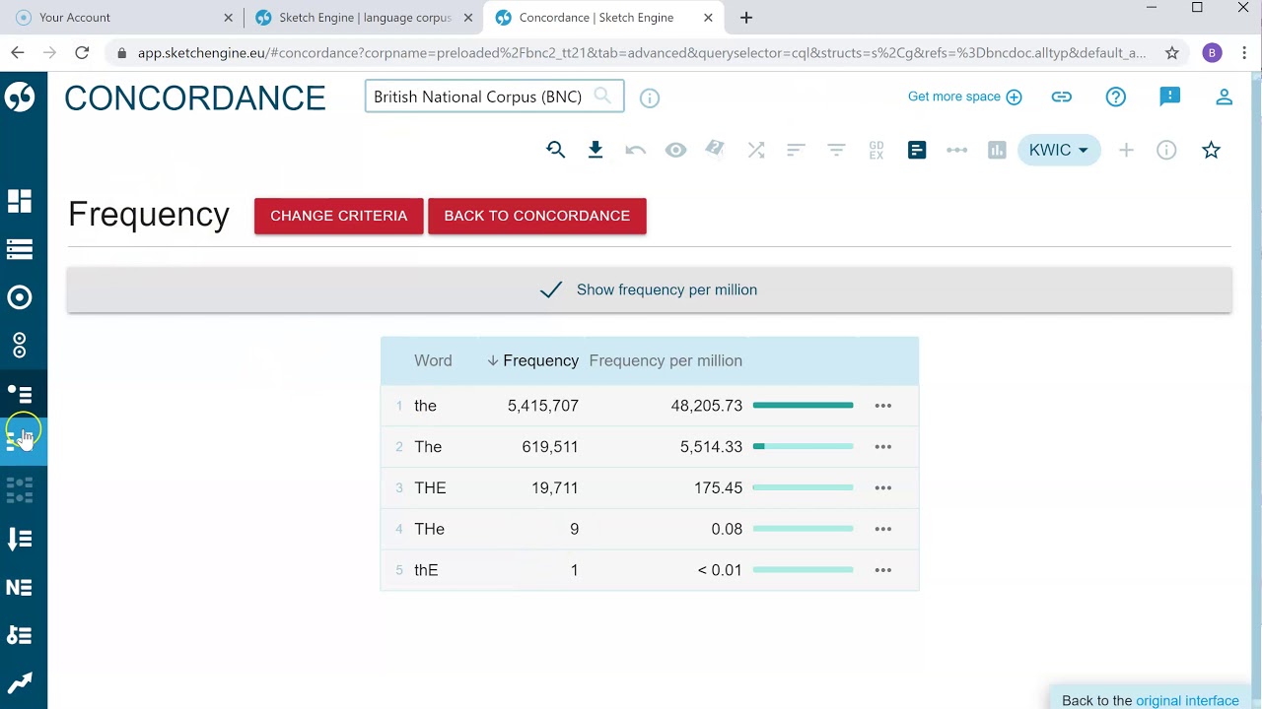Click the feedback speech bubble icon
This screenshot has height=709, width=1262.
click(x=1170, y=96)
